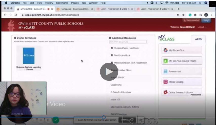Click Science-Explore Learning - Gizmos label

(x=29, y=68)
